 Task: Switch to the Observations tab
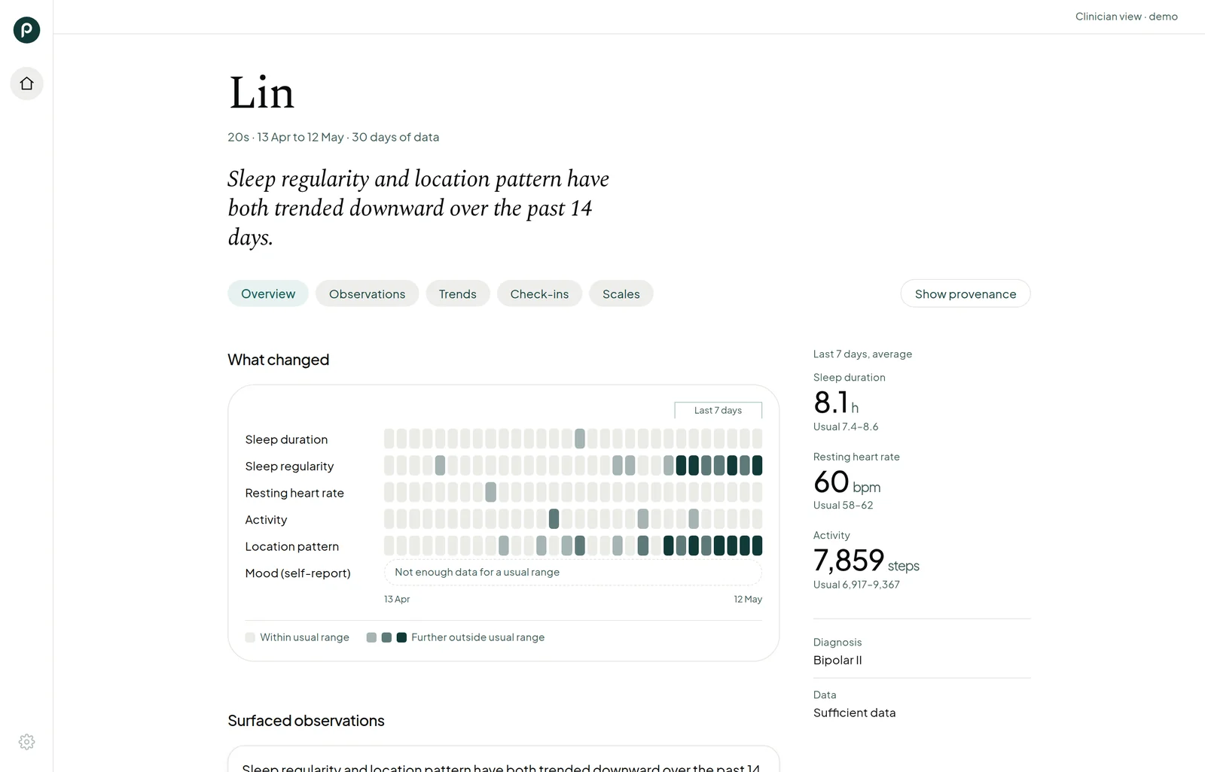point(367,293)
